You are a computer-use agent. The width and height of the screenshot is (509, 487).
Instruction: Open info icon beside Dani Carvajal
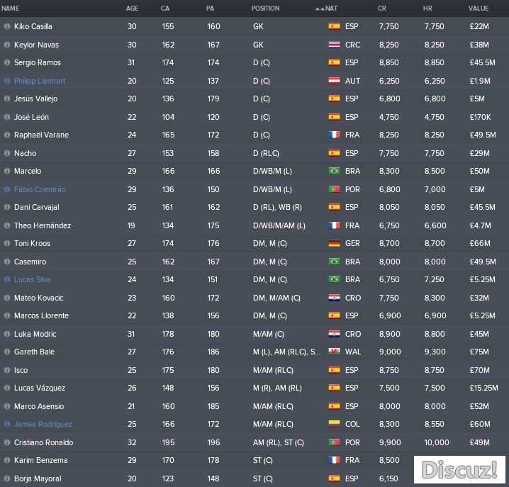coord(7,207)
